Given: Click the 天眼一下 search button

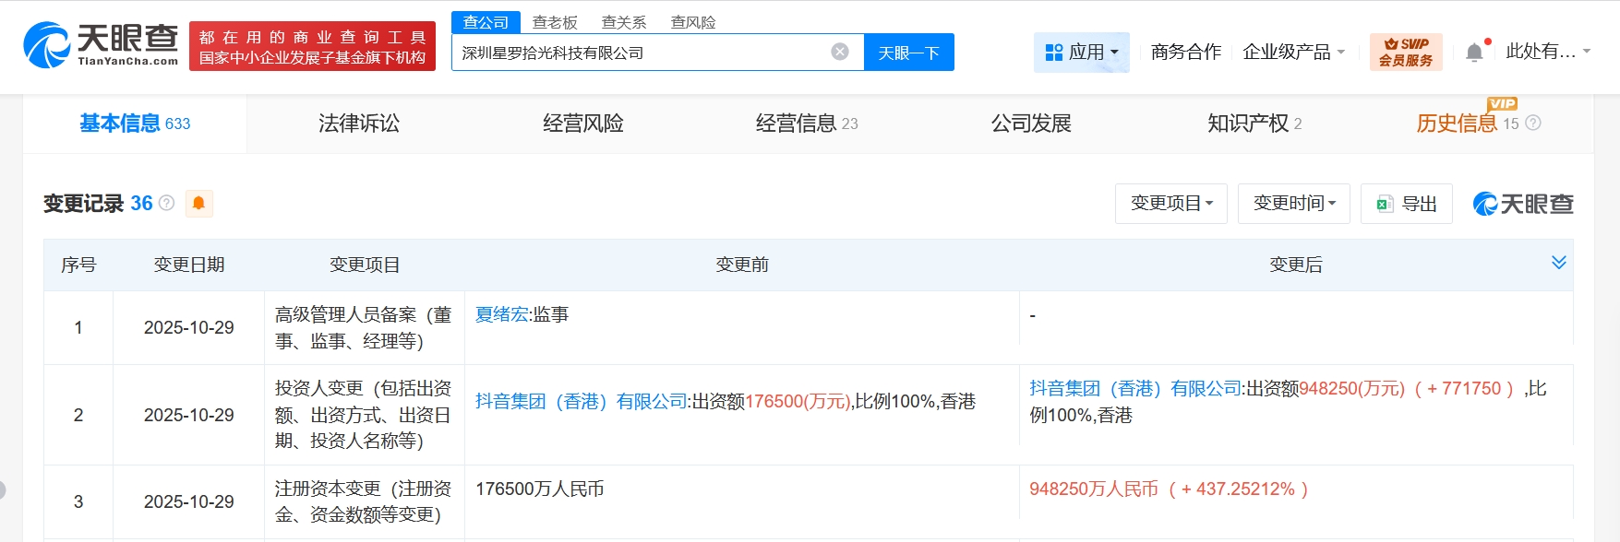Looking at the screenshot, I should (x=908, y=53).
